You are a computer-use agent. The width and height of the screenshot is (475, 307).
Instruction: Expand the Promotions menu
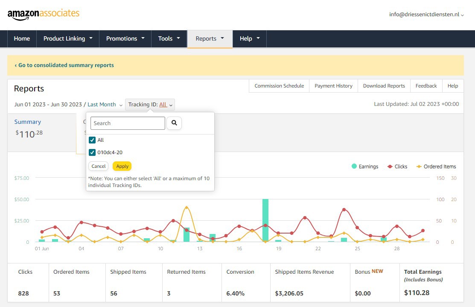tap(125, 38)
